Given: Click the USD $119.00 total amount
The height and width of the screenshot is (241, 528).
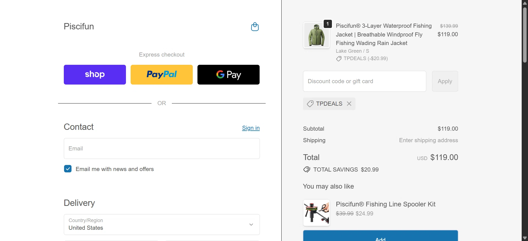Looking at the screenshot, I should pyautogui.click(x=438, y=158).
